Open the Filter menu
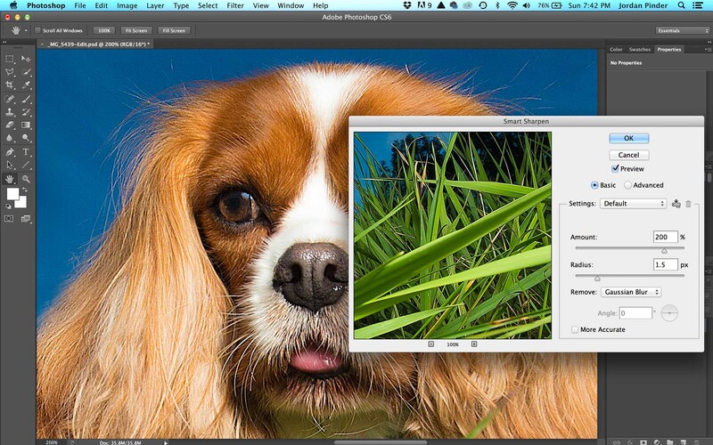The height and width of the screenshot is (445, 713). pyautogui.click(x=235, y=5)
